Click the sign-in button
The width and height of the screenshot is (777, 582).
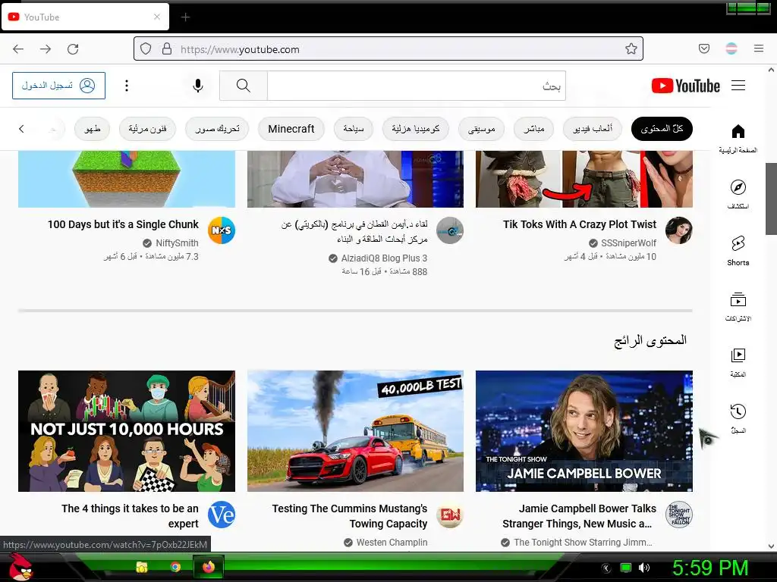pyautogui.click(x=58, y=86)
